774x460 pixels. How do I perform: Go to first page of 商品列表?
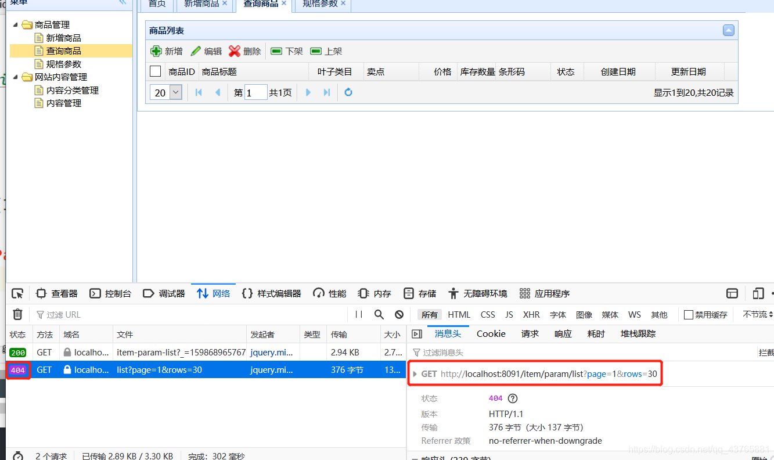point(199,92)
